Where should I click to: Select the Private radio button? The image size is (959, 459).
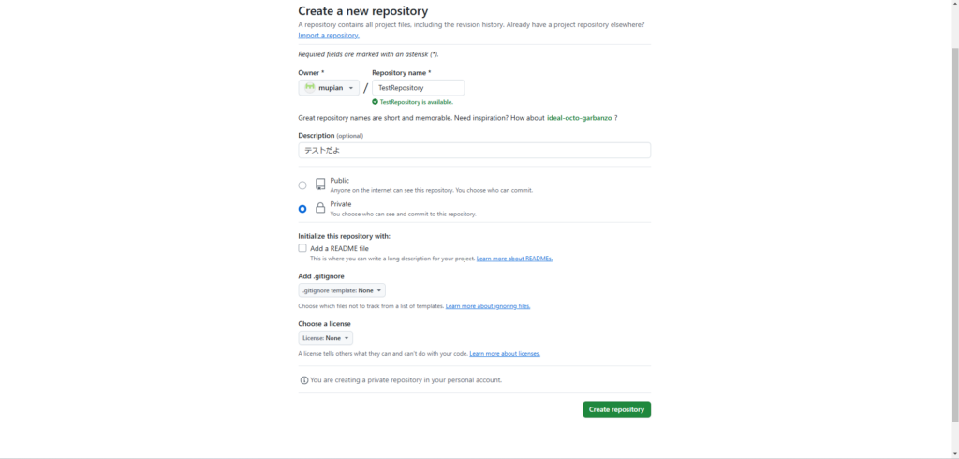tap(302, 209)
